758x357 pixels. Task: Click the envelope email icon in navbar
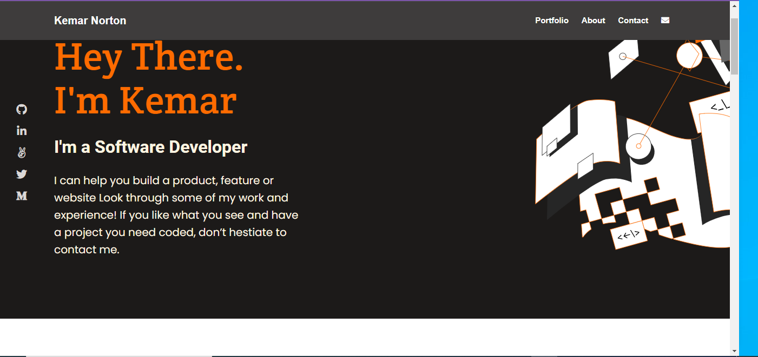tap(665, 20)
